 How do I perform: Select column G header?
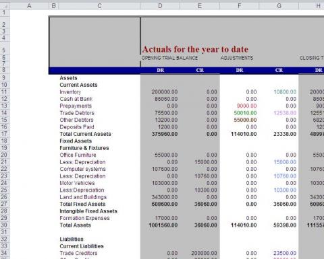coord(279,6)
